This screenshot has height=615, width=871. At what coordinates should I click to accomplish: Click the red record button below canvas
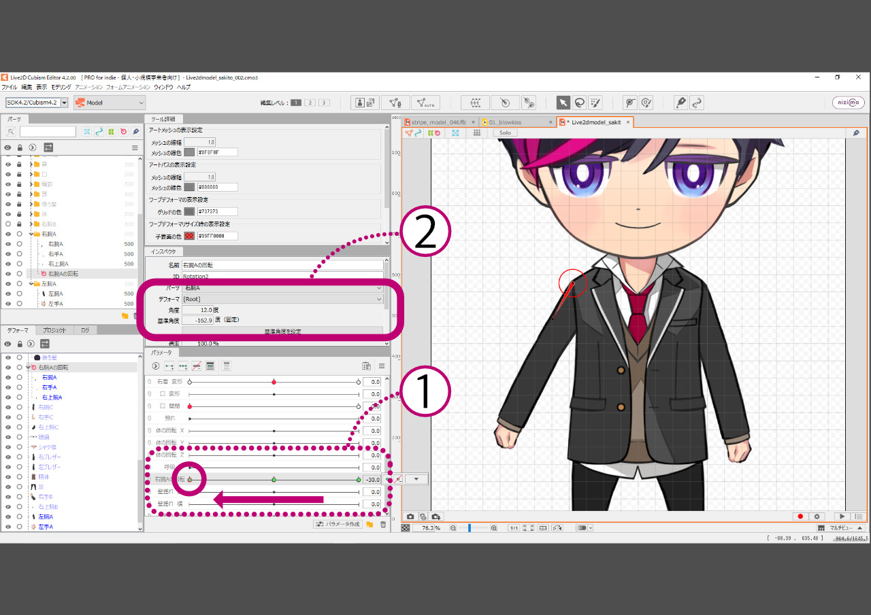800,516
